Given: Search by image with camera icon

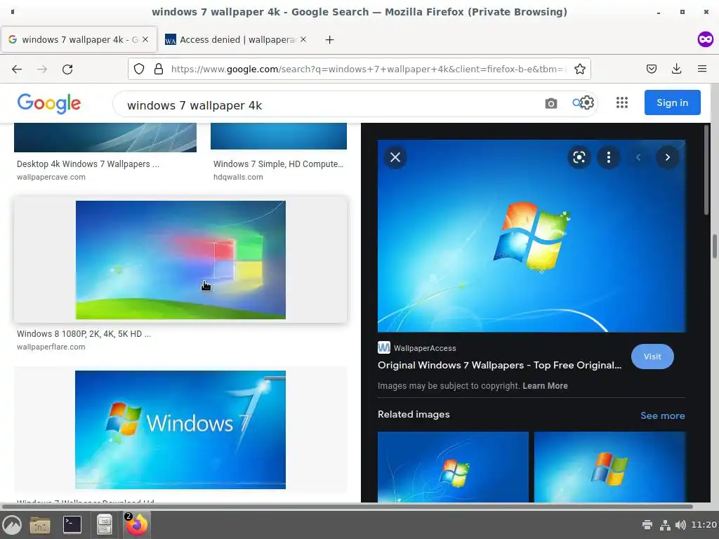Looking at the screenshot, I should [x=551, y=104].
